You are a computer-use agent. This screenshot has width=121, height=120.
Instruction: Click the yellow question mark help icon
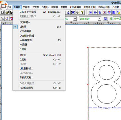click(x=82, y=12)
